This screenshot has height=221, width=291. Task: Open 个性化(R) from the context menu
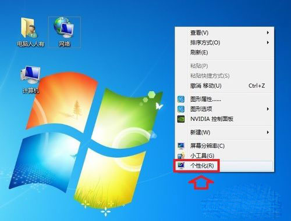click(225, 166)
